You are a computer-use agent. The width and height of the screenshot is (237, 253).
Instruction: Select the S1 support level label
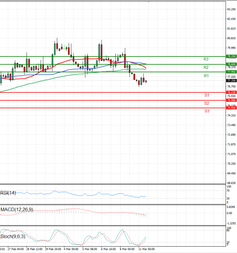click(207, 96)
